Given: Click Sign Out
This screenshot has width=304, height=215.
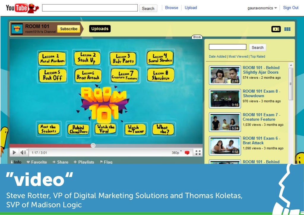Looking at the screenshot, I should [291, 7].
